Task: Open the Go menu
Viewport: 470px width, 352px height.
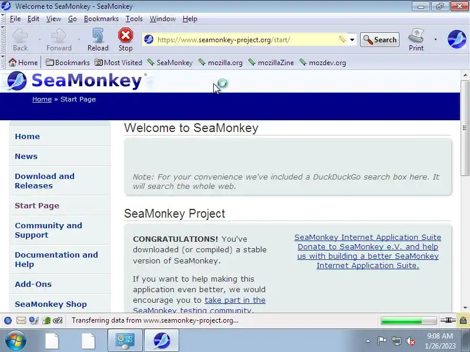Action: click(x=72, y=19)
